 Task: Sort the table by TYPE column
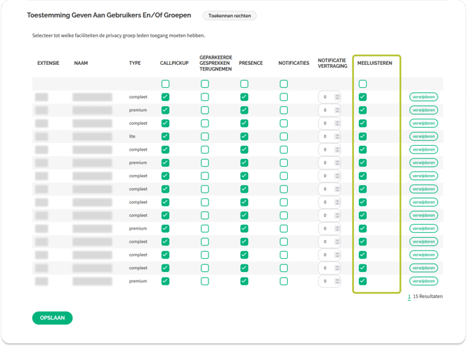point(135,63)
